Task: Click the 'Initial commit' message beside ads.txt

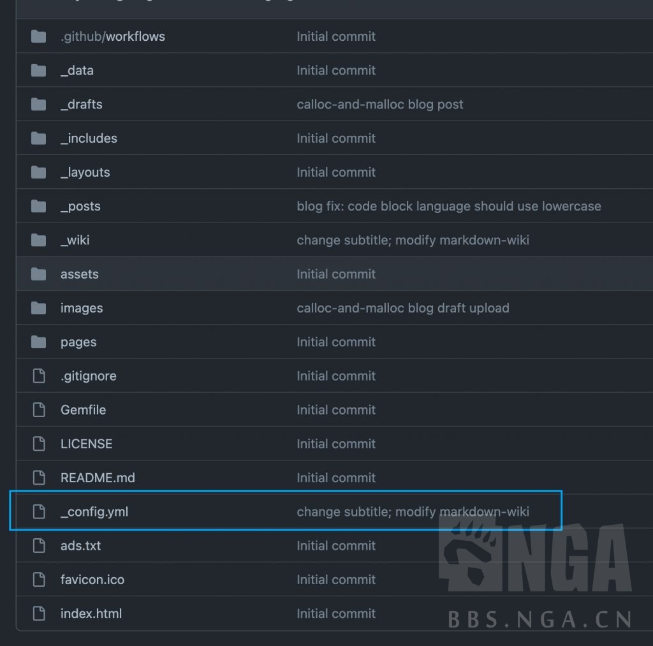Action: click(x=336, y=545)
